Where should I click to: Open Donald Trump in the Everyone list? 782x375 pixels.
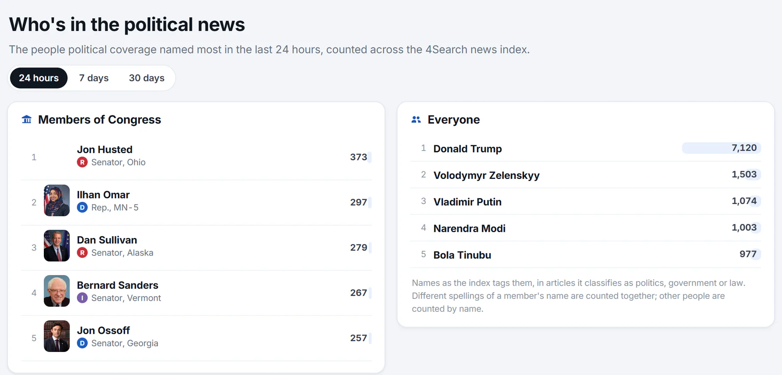coord(467,149)
